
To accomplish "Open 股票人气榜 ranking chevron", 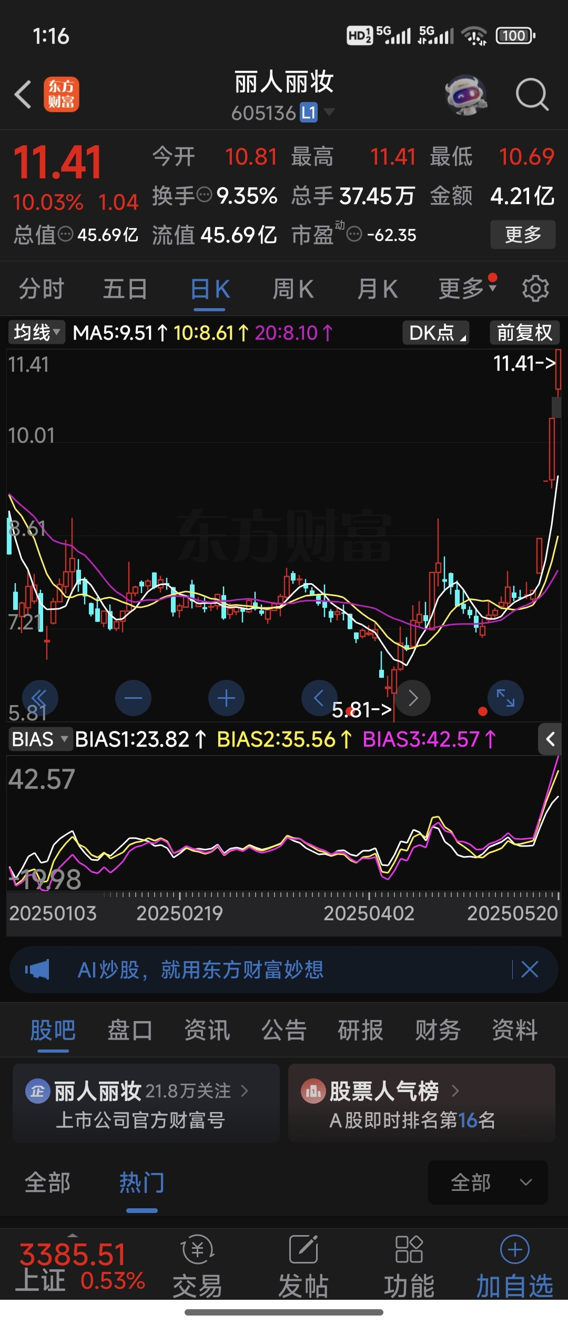I will [455, 1092].
